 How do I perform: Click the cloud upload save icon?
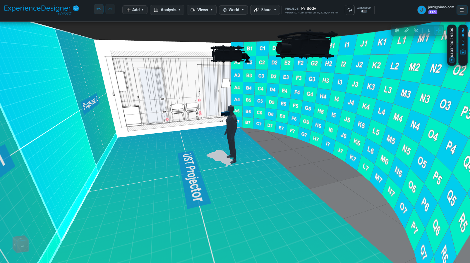pyautogui.click(x=349, y=10)
